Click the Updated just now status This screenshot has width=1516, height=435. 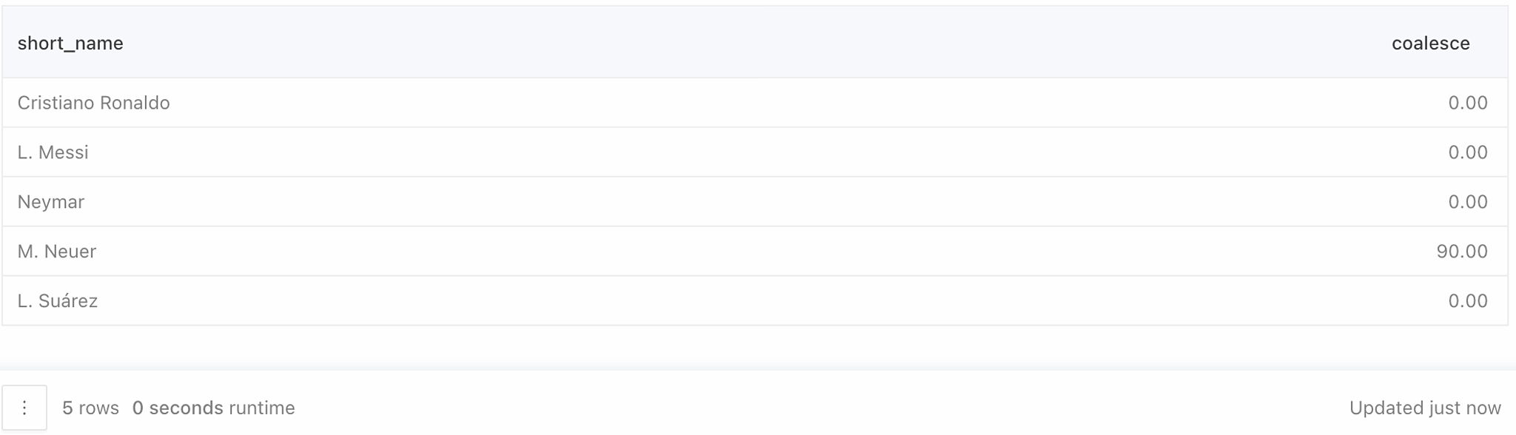point(1425,408)
